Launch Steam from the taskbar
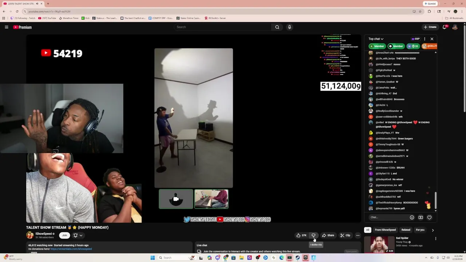 click(297, 258)
